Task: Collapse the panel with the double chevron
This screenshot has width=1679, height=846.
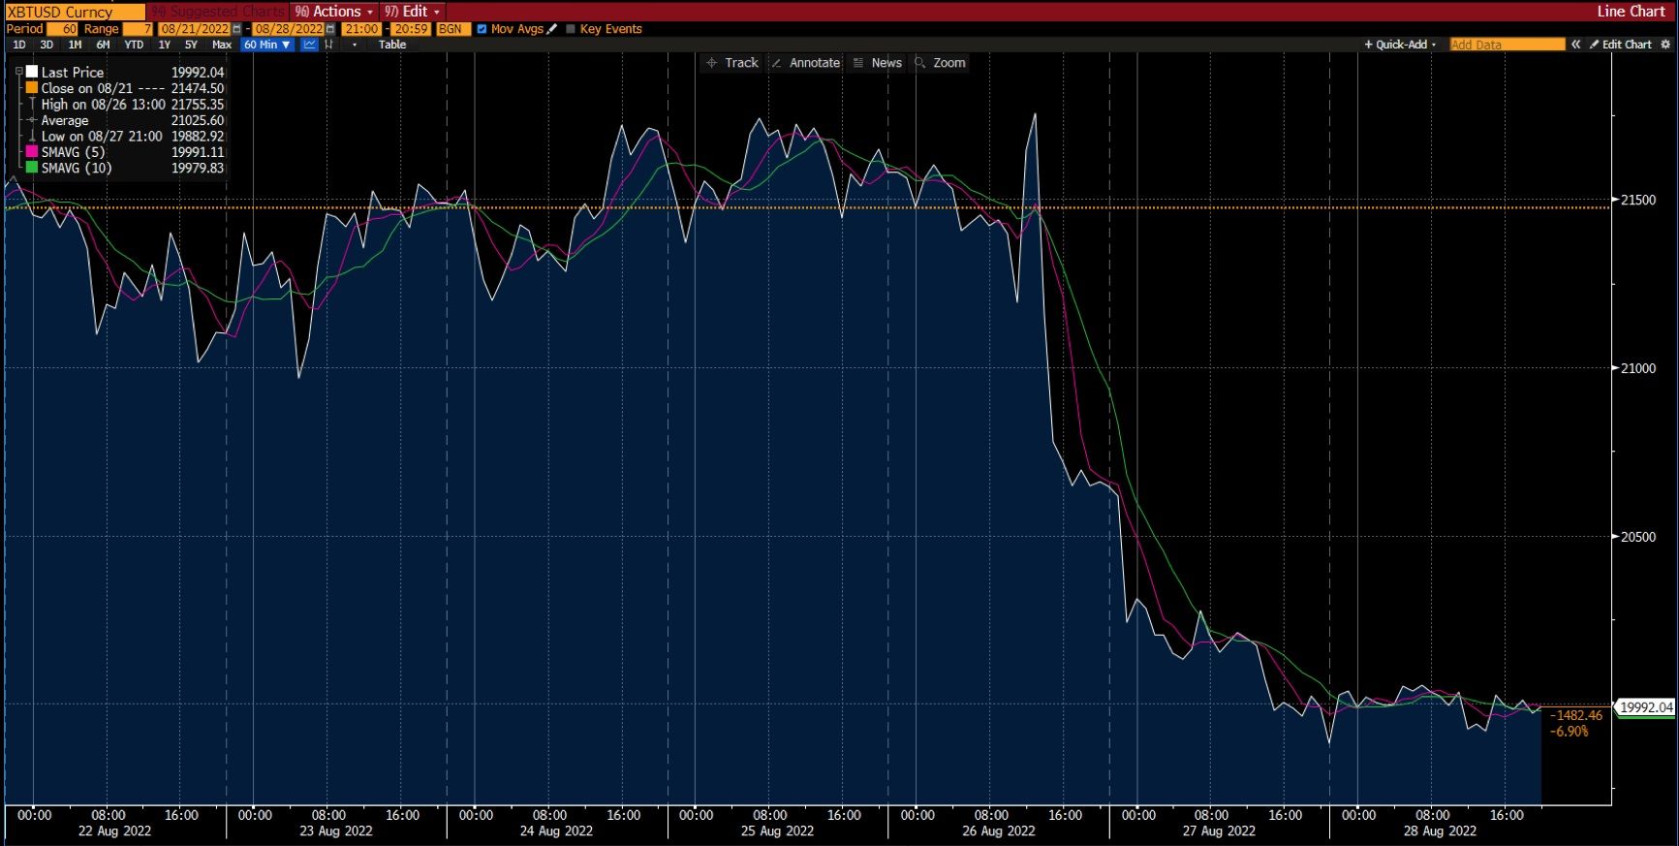Action: point(1576,45)
